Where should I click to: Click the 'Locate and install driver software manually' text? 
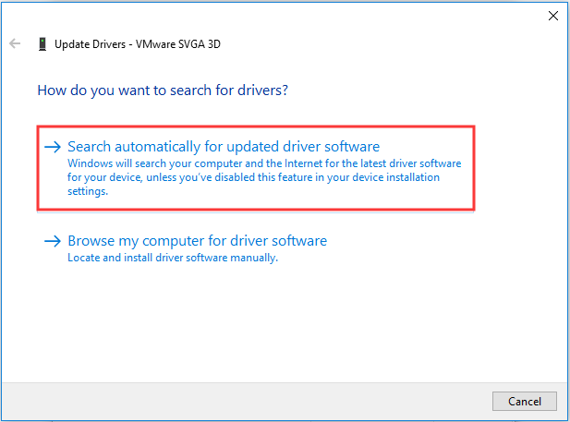(x=173, y=258)
